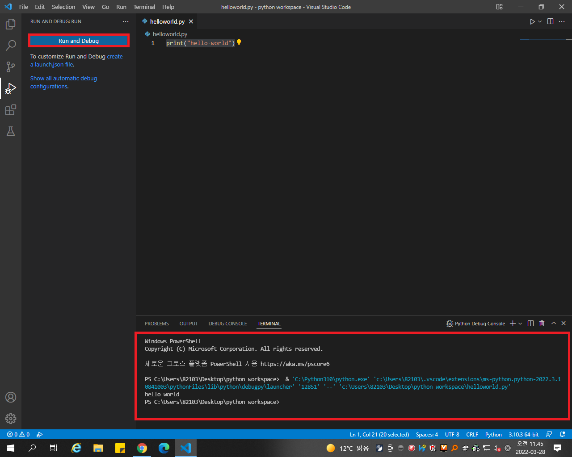Open the Source Control view
Screen dimensions: 572x457
click(11, 66)
